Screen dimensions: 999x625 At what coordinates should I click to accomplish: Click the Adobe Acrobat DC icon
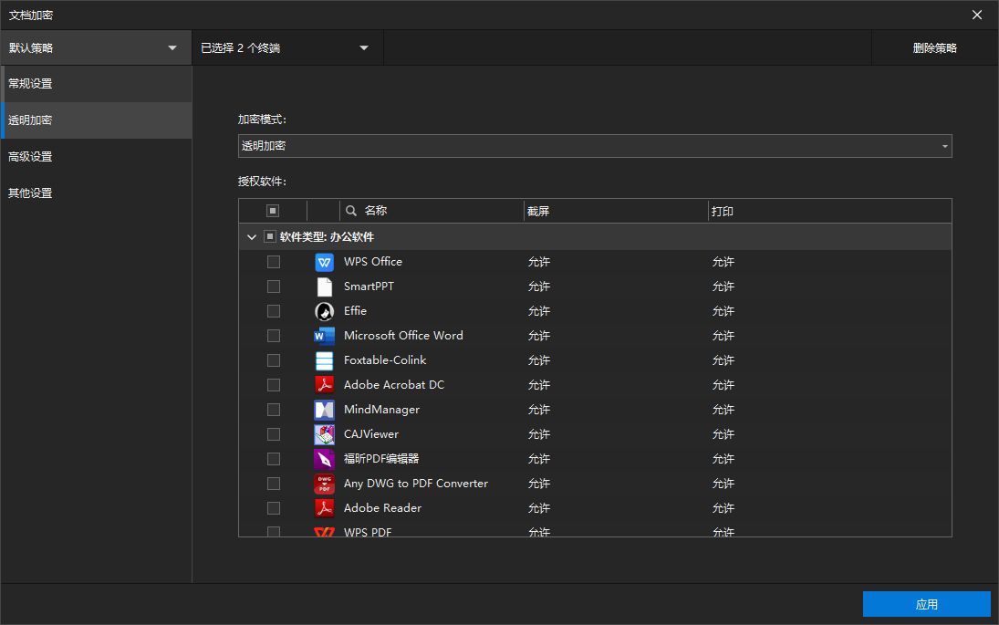(324, 385)
